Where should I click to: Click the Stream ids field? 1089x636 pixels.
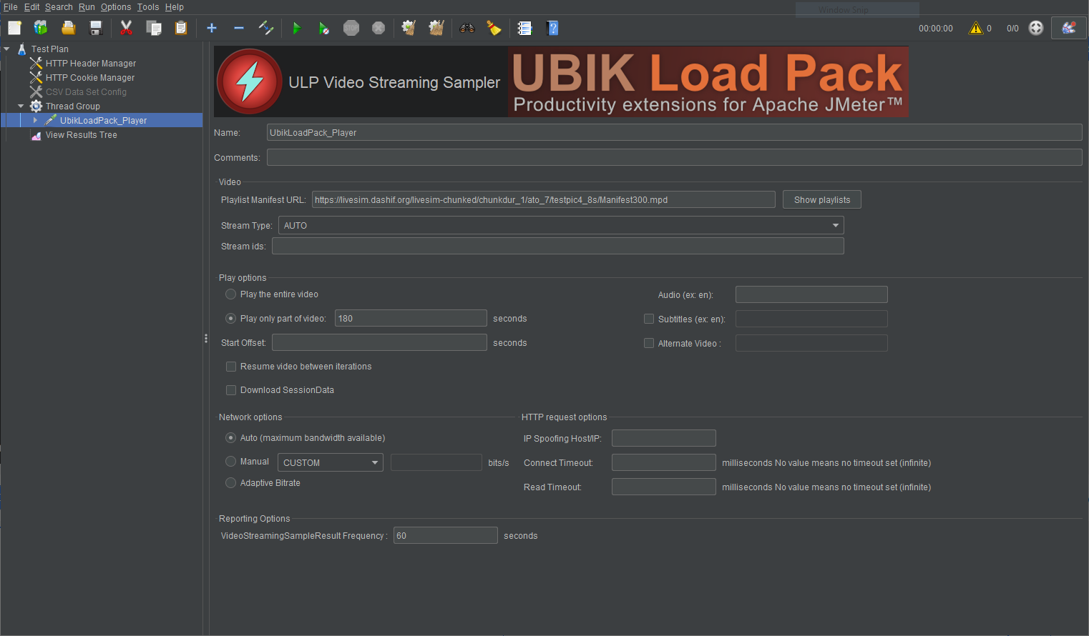coord(558,247)
